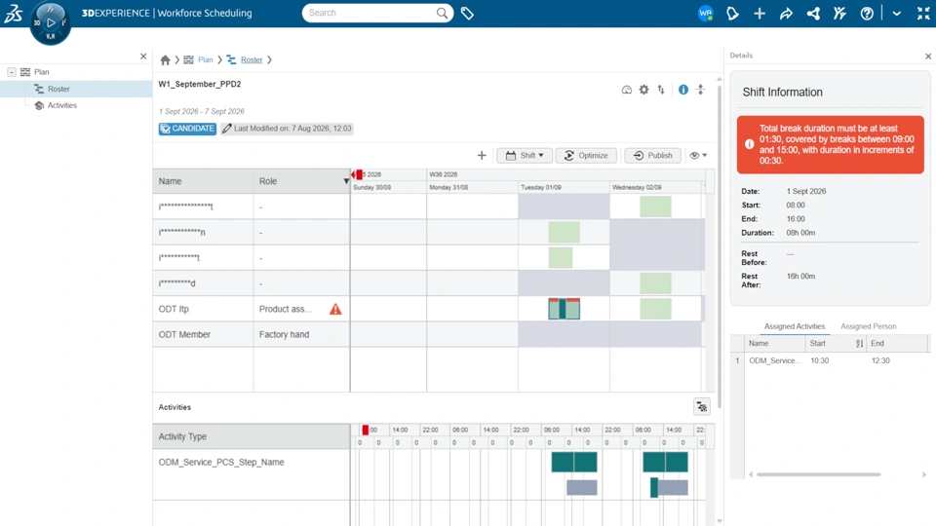Click the home breadcrumb icon
The width and height of the screenshot is (936, 526).
tap(166, 59)
